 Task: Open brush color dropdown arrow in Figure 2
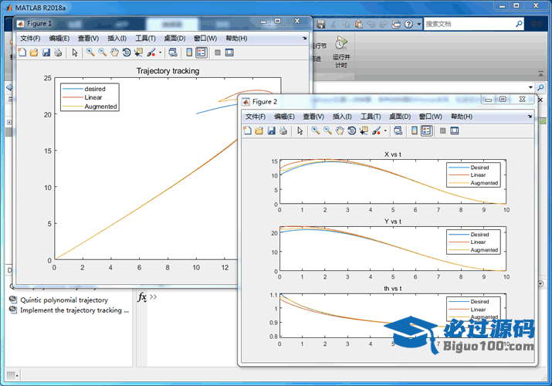pyautogui.click(x=385, y=131)
